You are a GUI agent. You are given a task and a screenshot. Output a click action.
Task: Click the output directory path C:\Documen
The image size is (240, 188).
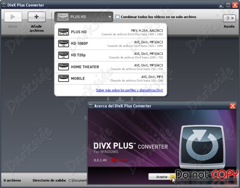(78, 181)
